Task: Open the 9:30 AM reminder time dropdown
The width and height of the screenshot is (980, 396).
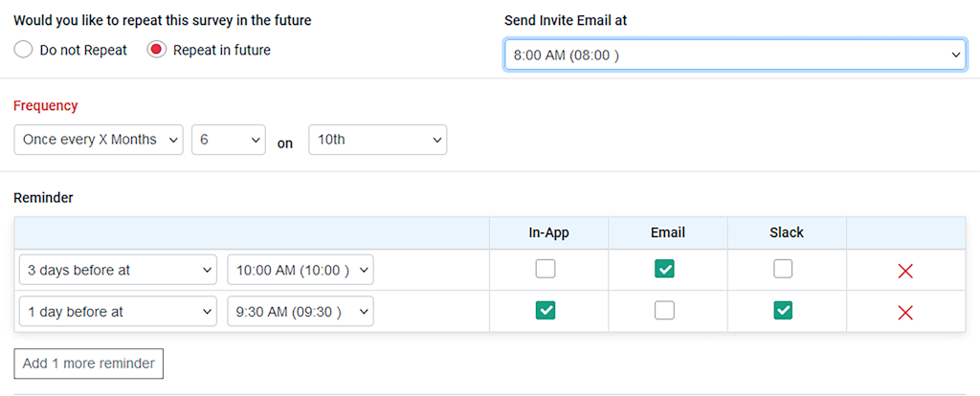Action: point(300,311)
